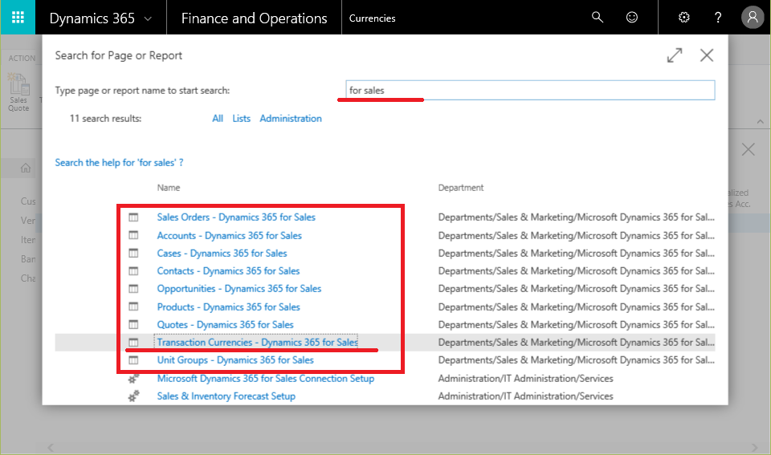Filter results by Administration
Viewport: 771px width, 455px height.
point(291,119)
